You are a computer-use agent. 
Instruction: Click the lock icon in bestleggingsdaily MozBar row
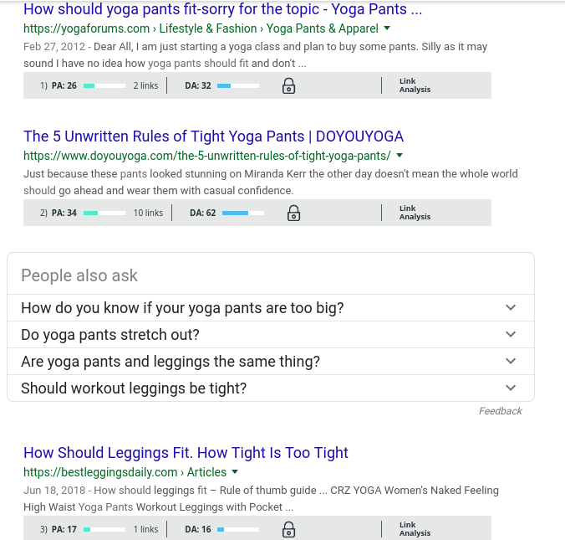click(288, 529)
